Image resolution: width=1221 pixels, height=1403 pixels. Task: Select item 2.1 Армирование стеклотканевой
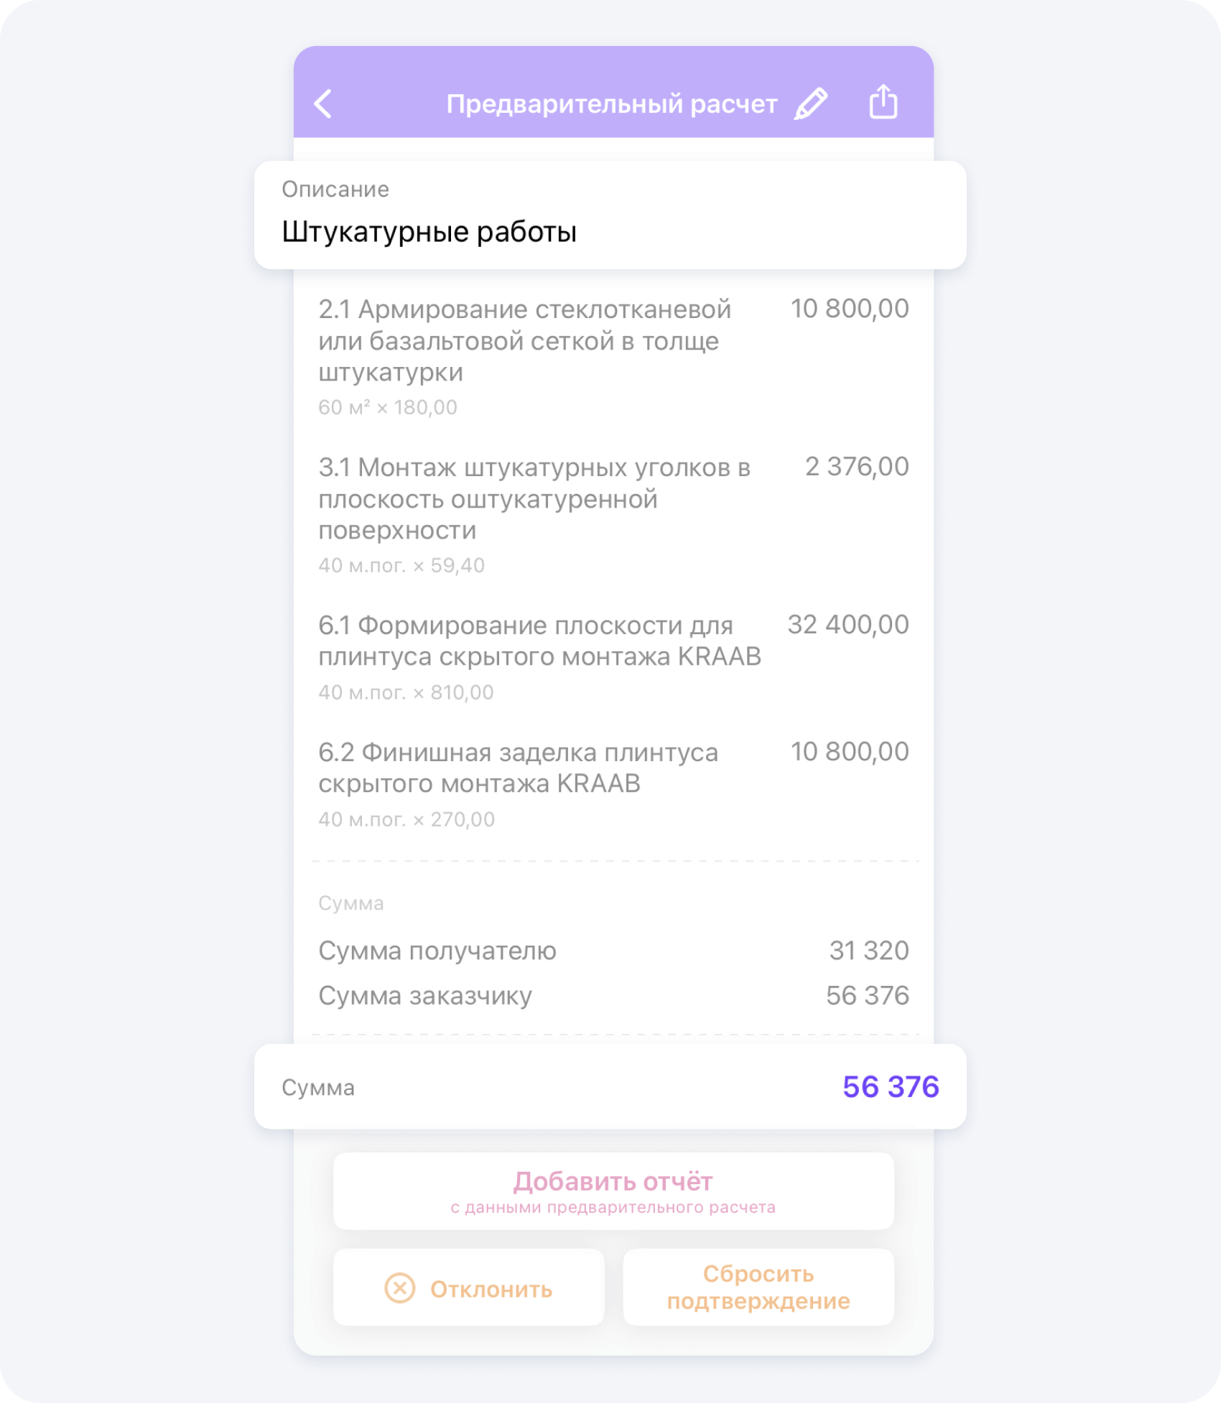[x=524, y=340]
